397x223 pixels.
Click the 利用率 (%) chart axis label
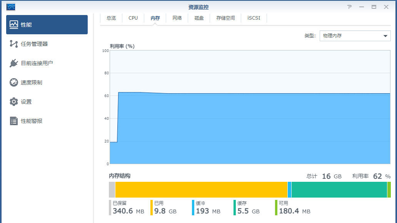click(122, 46)
